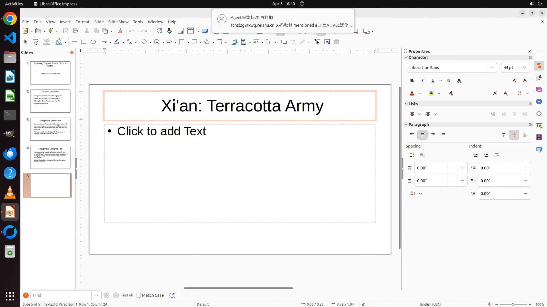Click the Strikethrough formatting icon
Viewport: 547px width, 307px height.
449,80
